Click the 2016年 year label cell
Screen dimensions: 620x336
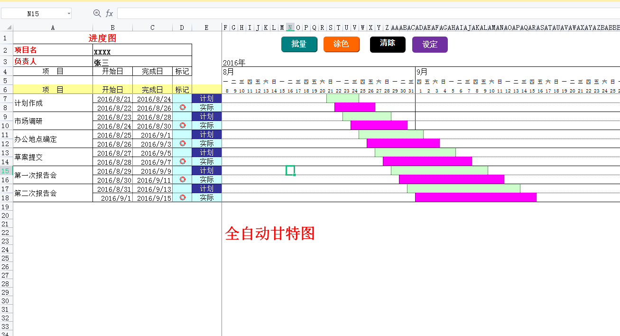234,63
